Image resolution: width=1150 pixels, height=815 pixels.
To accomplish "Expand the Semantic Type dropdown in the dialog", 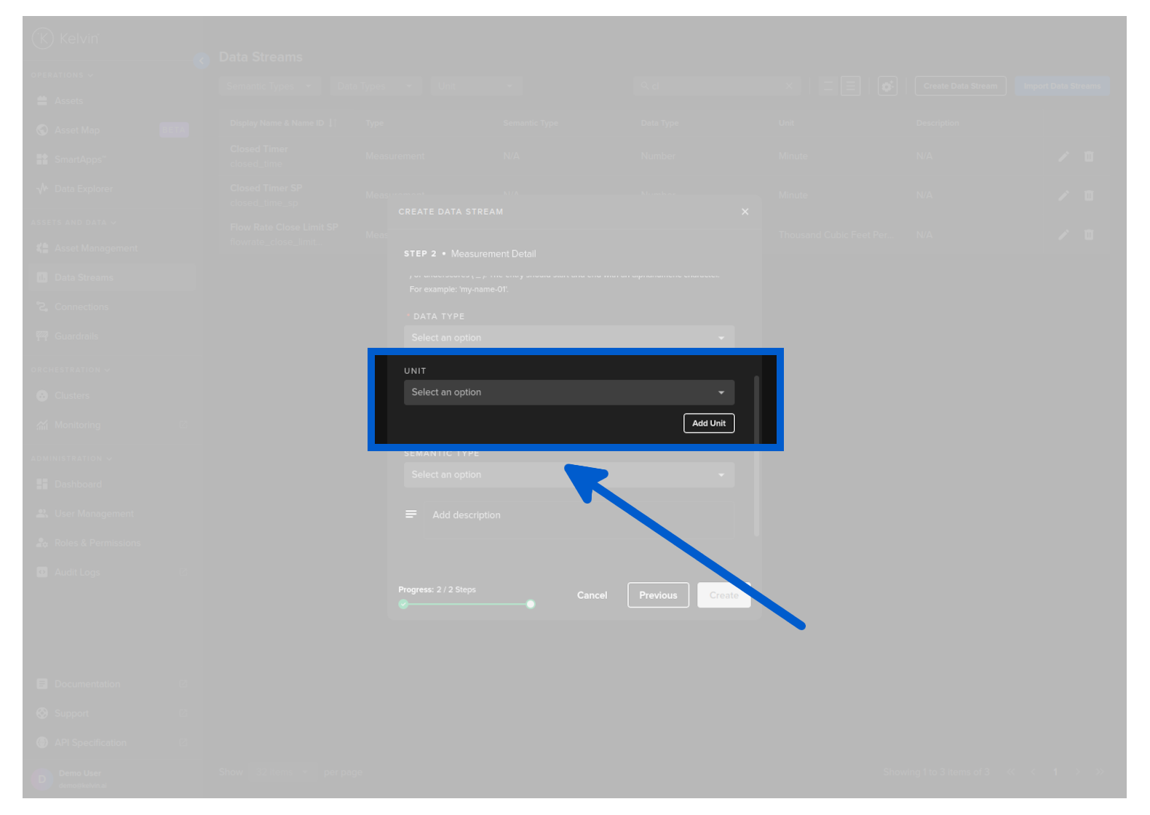I will pos(568,475).
